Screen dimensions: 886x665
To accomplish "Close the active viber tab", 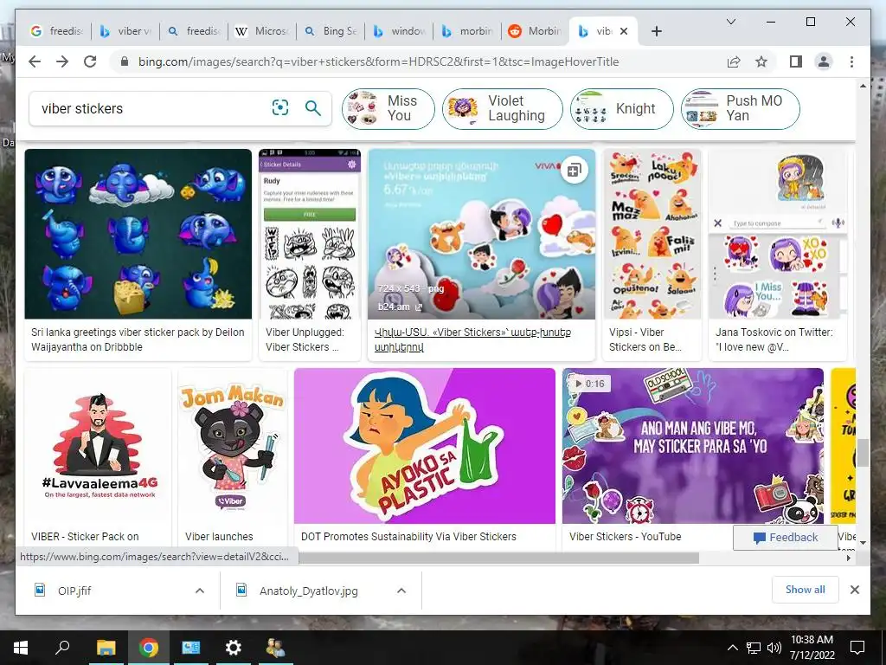I will click(x=624, y=32).
